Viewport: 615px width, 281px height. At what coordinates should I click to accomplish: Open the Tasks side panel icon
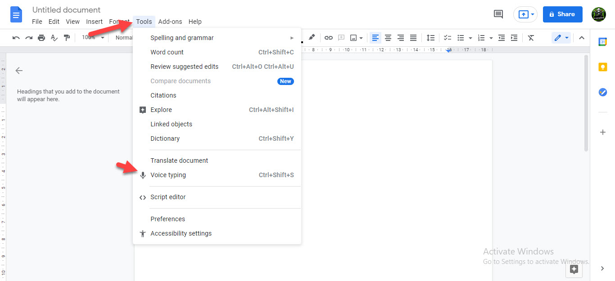(x=602, y=92)
